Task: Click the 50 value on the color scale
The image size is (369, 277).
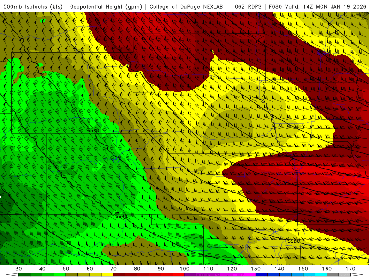Action: pos(66,269)
